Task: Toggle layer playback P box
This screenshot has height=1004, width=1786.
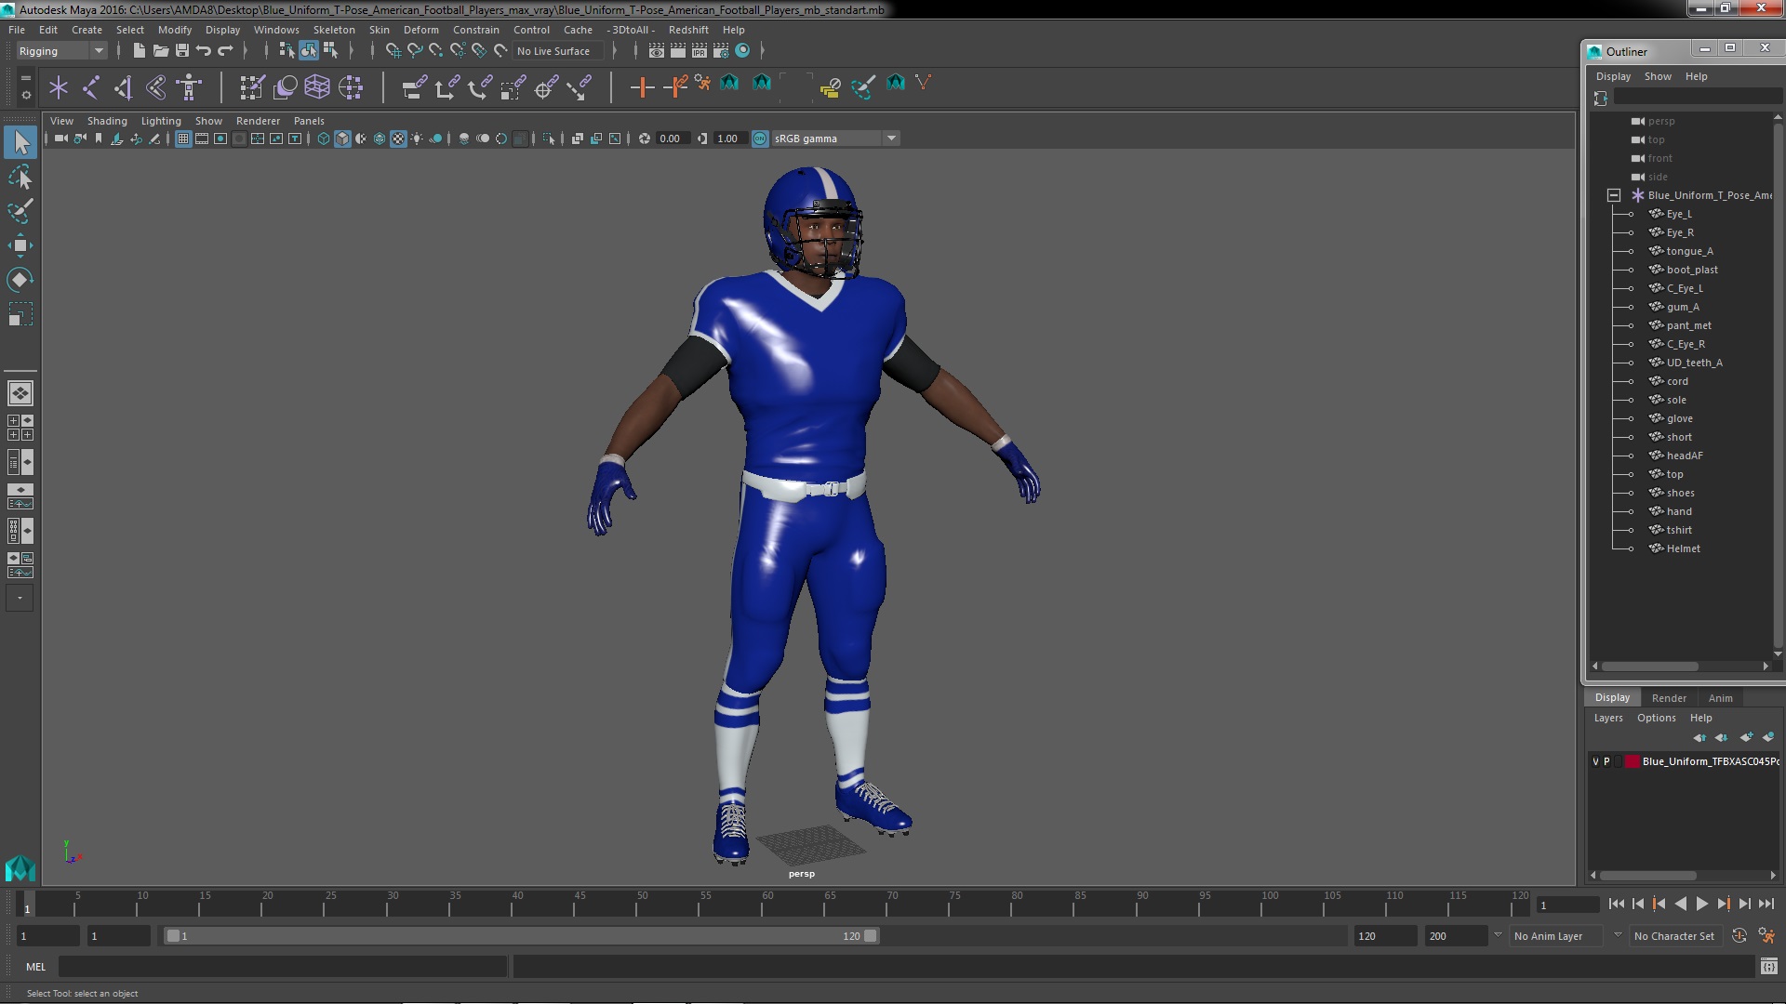Action: (x=1606, y=761)
